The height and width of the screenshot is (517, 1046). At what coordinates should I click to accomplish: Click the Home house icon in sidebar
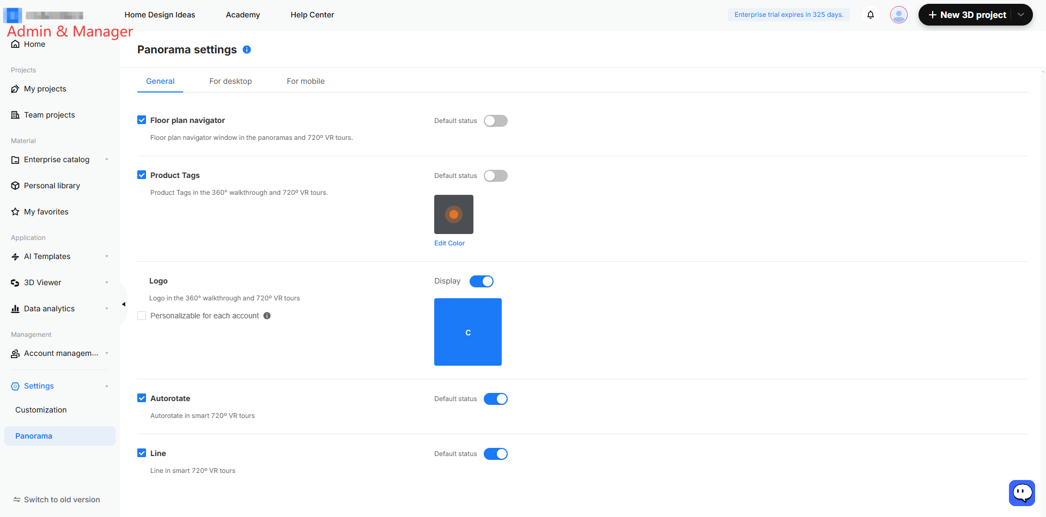tap(15, 45)
